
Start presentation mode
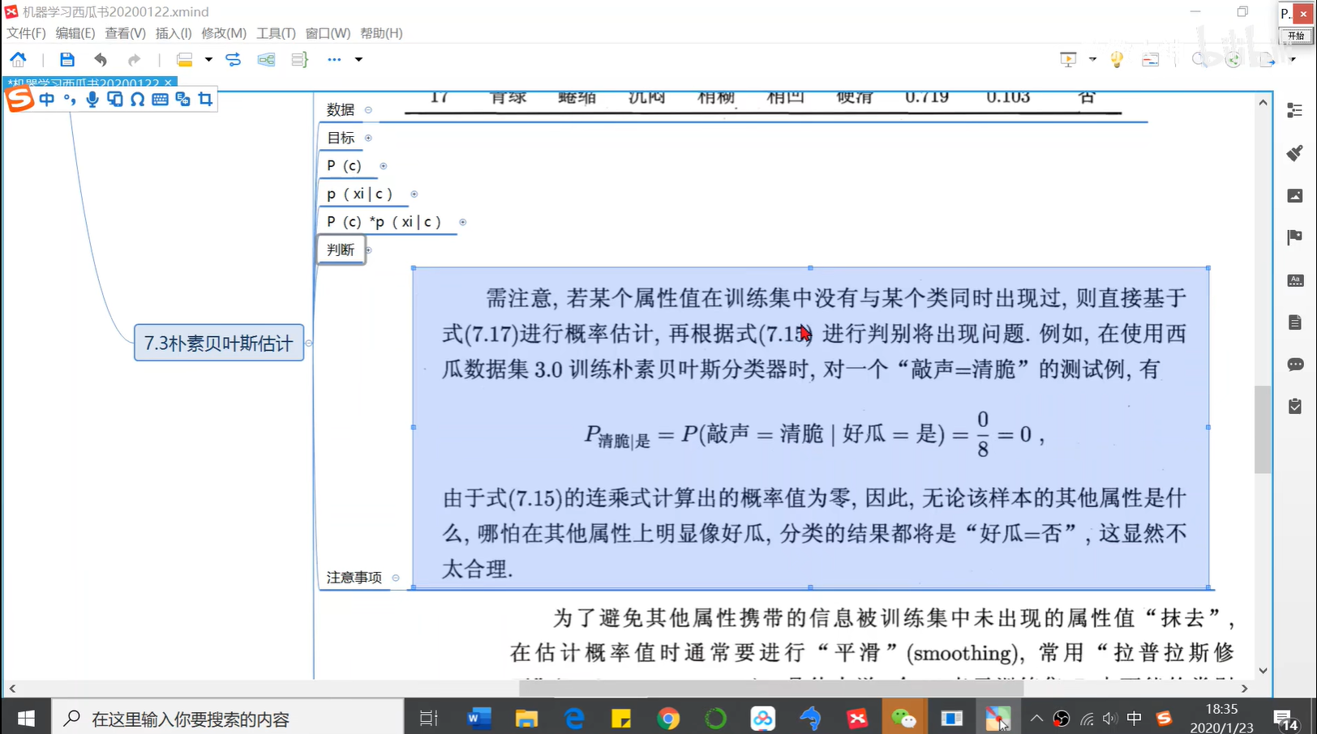(x=1068, y=59)
